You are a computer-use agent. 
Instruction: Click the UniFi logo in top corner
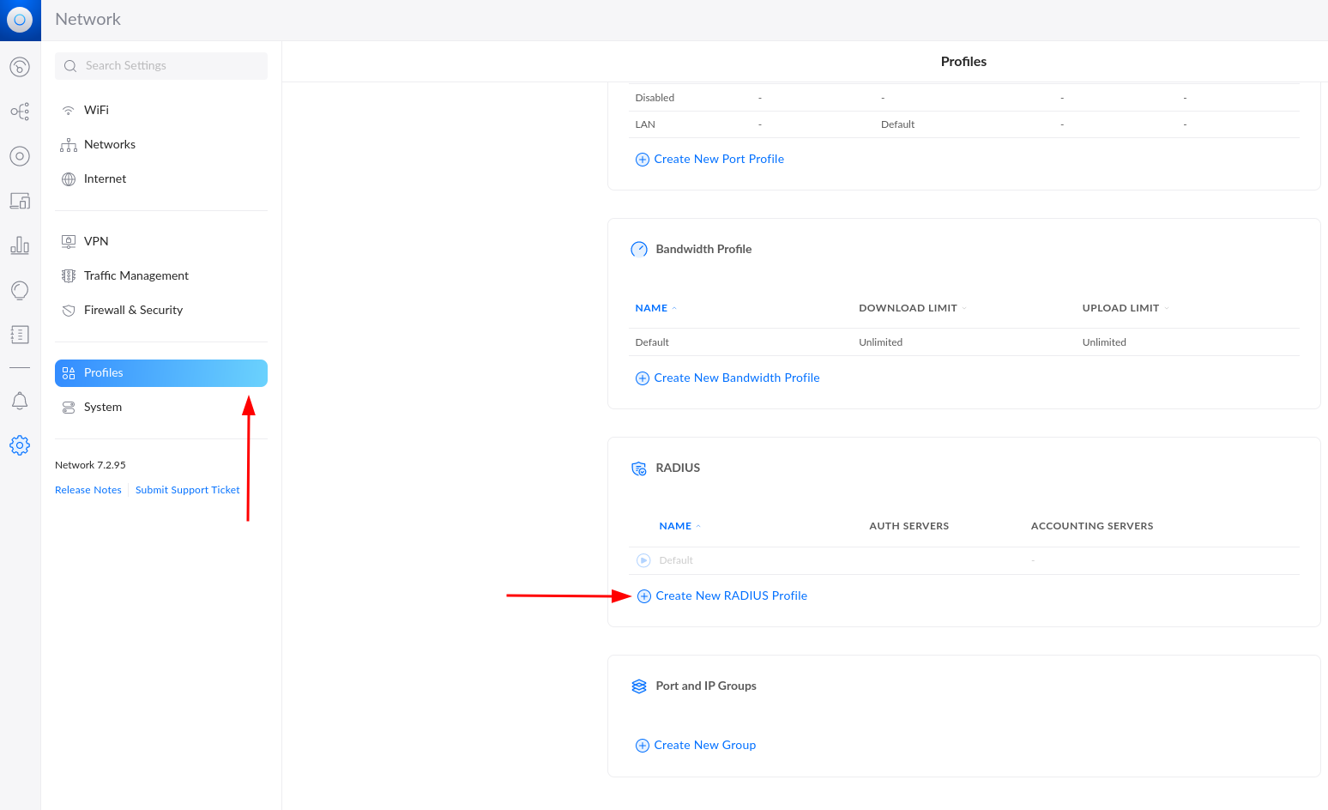click(20, 20)
